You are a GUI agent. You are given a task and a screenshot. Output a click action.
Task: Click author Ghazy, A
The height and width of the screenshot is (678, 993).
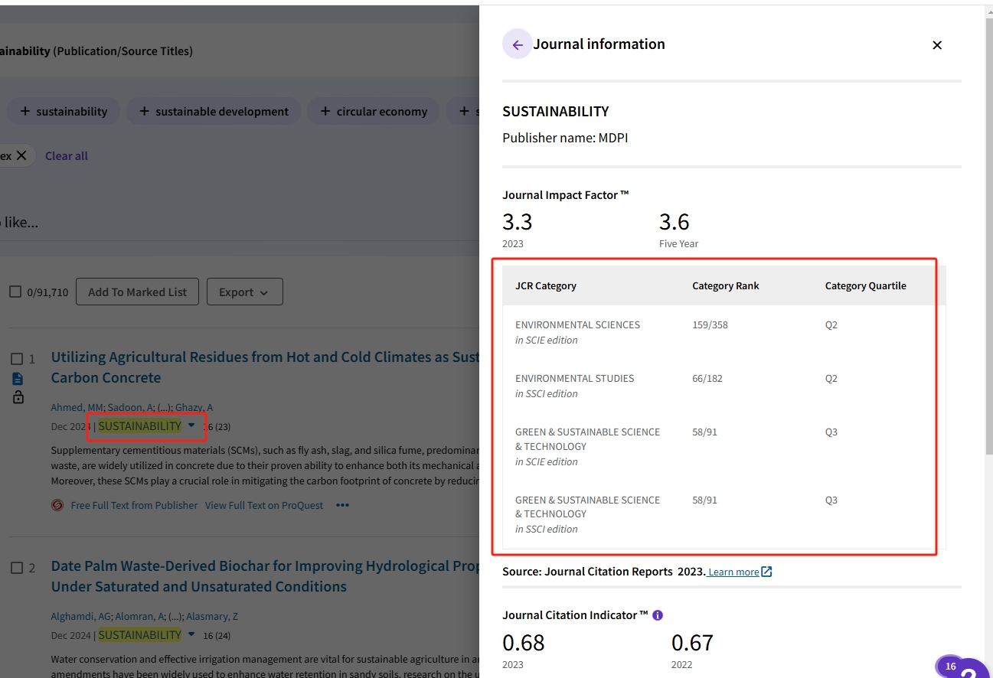[195, 407]
